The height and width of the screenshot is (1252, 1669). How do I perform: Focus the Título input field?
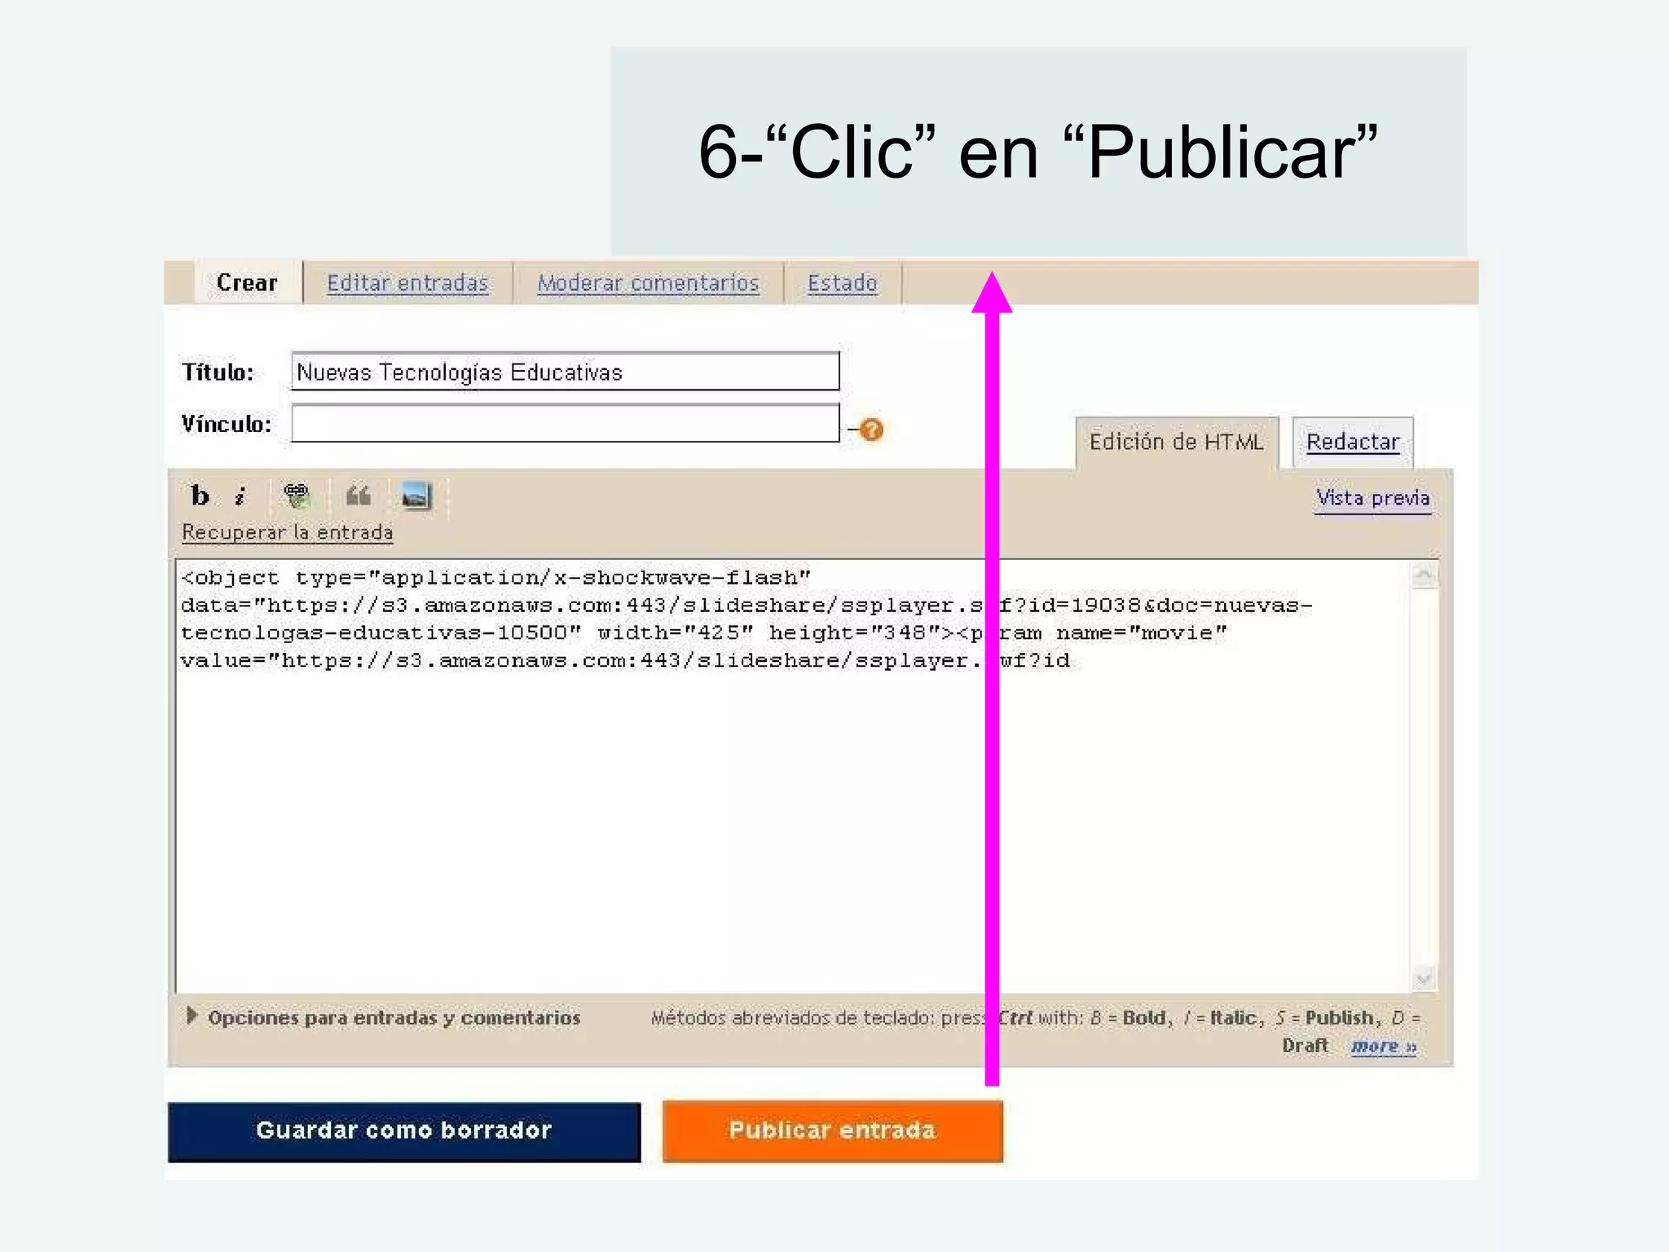pyautogui.click(x=566, y=372)
